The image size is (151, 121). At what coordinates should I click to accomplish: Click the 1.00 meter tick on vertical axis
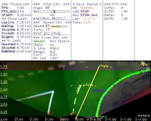(4, 89)
